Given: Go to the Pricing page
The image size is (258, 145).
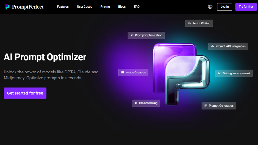Looking at the screenshot, I should point(105,7).
